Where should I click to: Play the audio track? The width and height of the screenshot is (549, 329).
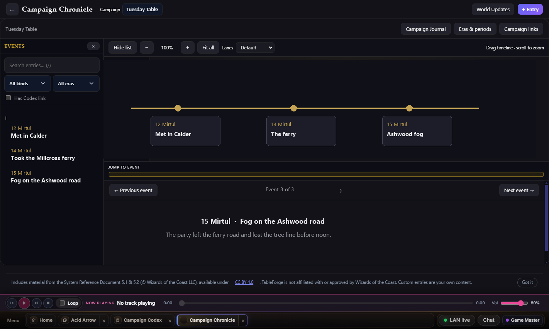tap(24, 303)
